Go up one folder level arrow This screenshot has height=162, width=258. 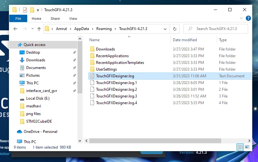click(x=39, y=29)
